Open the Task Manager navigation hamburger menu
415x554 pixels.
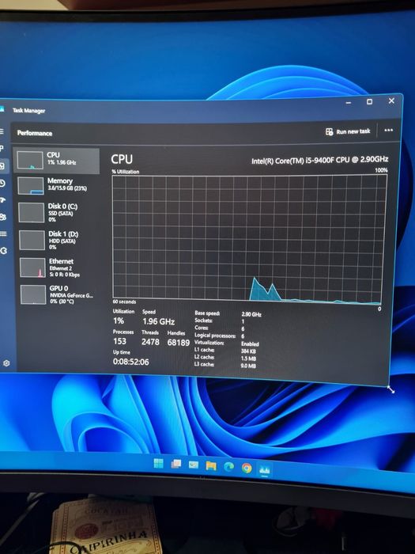[2, 132]
